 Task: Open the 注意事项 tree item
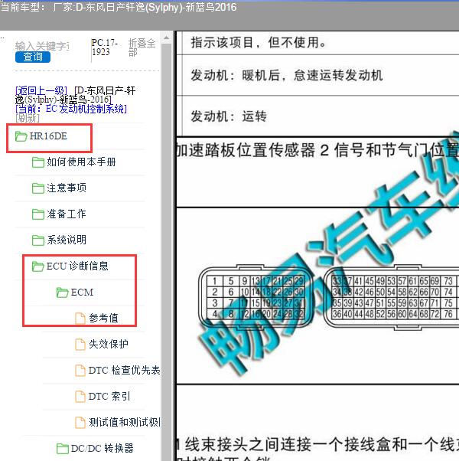click(x=67, y=188)
